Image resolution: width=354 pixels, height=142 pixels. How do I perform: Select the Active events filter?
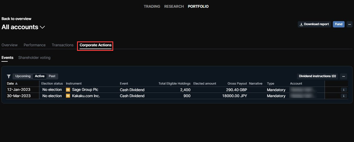(40, 76)
